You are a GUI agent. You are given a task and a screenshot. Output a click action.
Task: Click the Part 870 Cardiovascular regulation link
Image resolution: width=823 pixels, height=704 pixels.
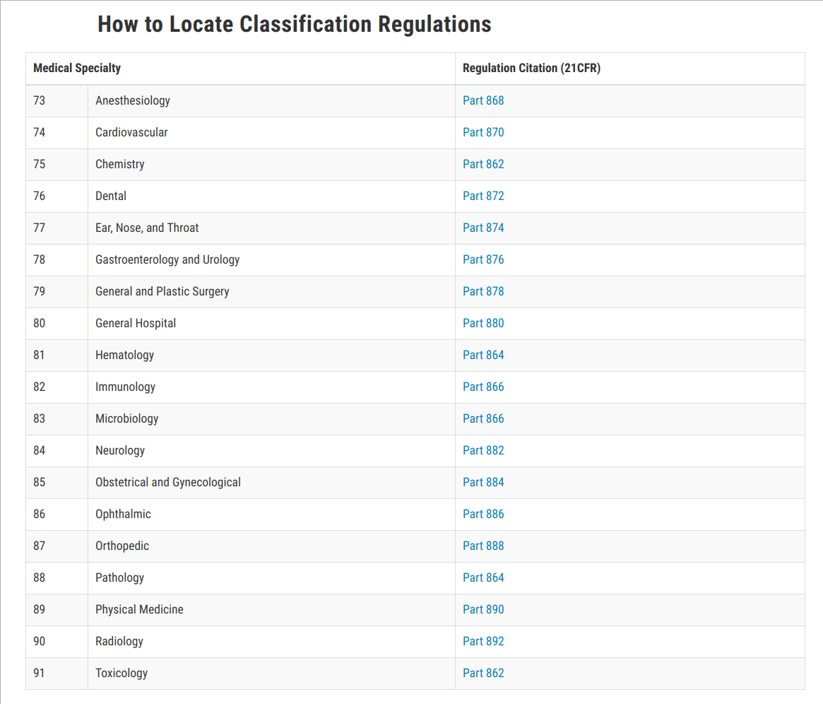coord(483,132)
